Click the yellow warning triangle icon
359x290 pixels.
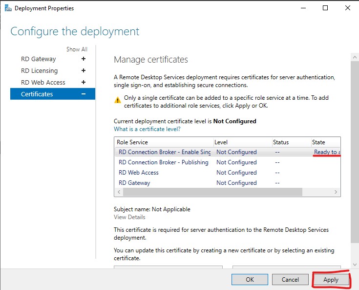[x=117, y=100]
